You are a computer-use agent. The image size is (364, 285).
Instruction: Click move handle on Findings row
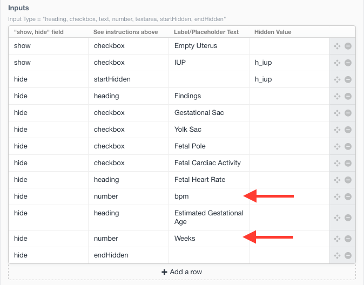click(x=337, y=96)
